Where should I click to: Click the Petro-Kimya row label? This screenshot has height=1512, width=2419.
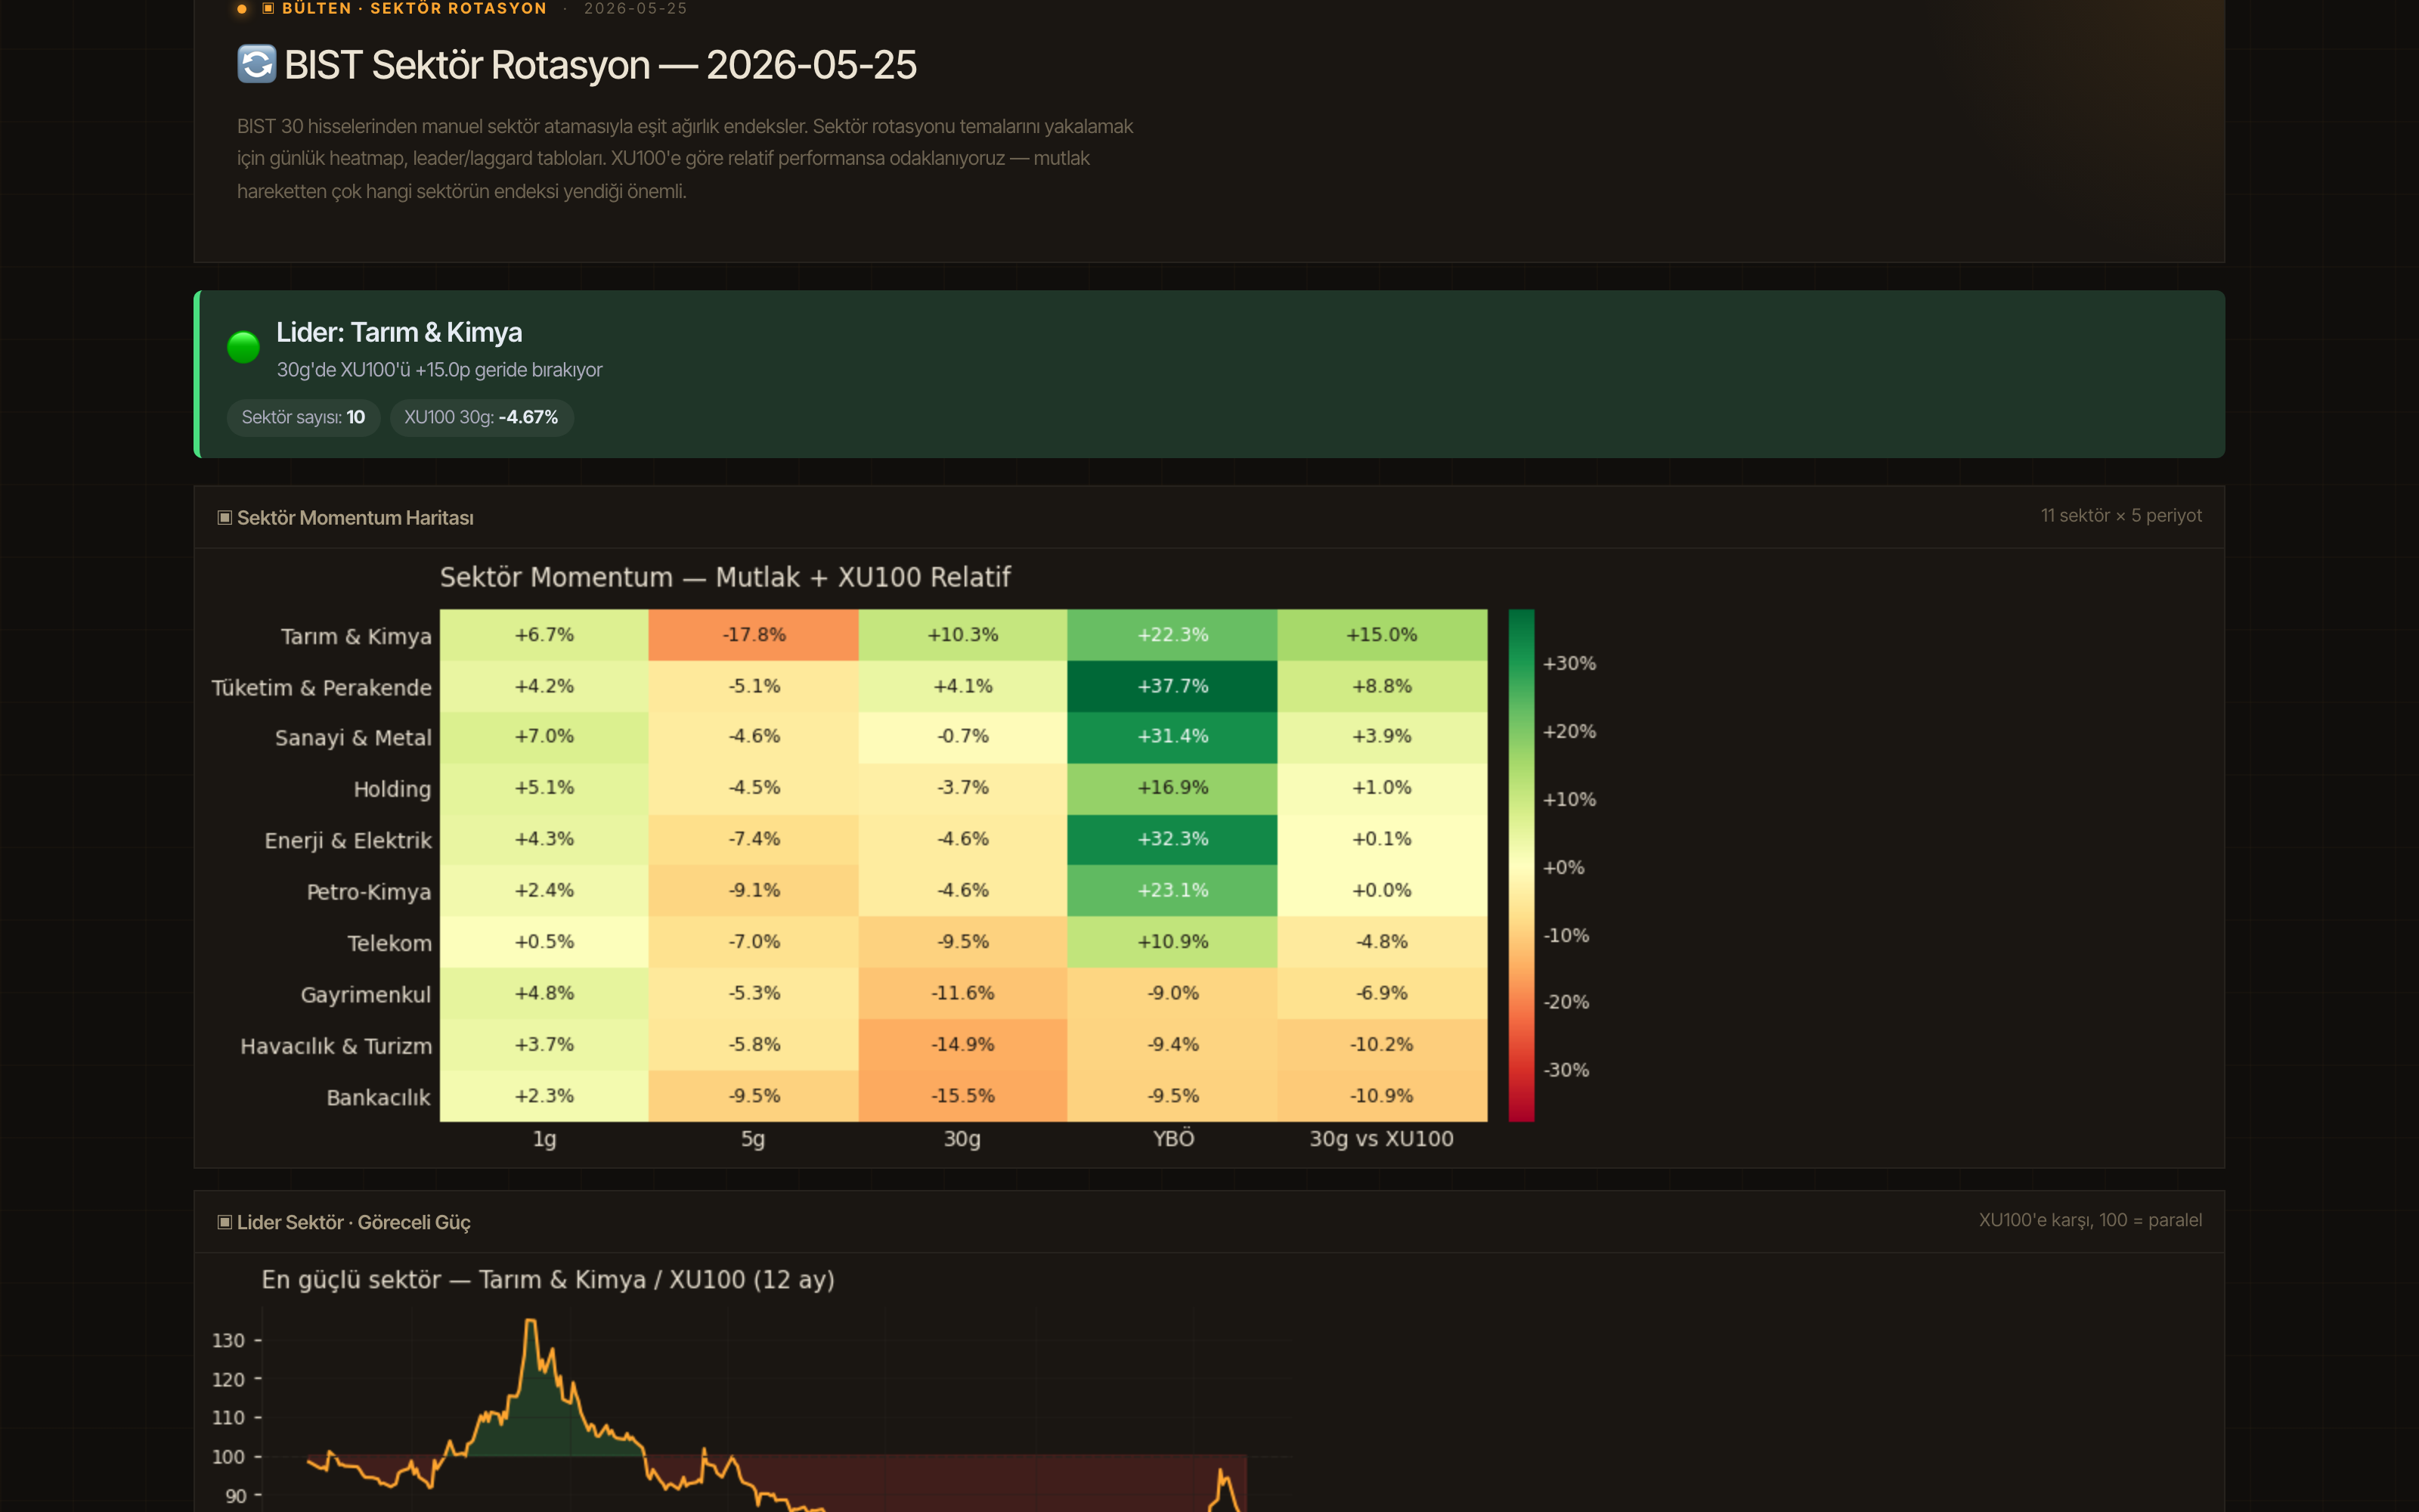pyautogui.click(x=369, y=891)
